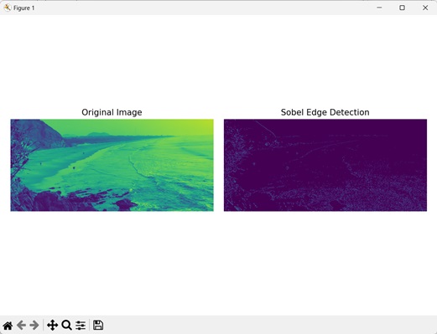Click the 'Original Image' title text

click(x=112, y=112)
